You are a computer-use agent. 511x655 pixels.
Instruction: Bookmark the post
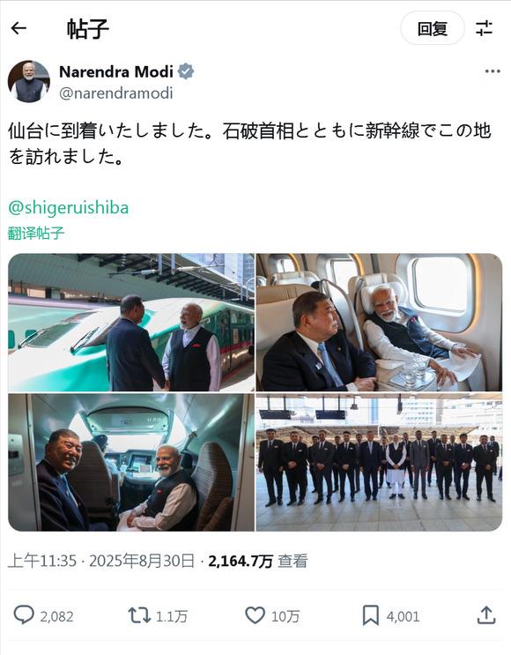click(x=370, y=615)
